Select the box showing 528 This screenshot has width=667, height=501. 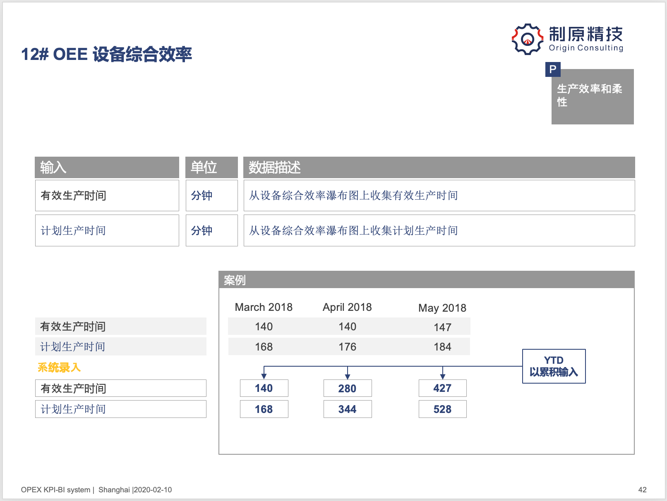[442, 409]
